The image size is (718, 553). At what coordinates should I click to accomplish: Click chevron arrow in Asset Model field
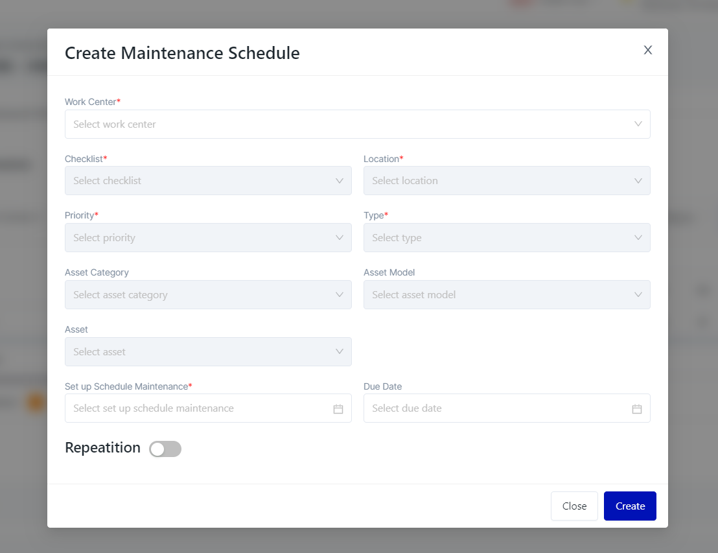click(x=638, y=295)
